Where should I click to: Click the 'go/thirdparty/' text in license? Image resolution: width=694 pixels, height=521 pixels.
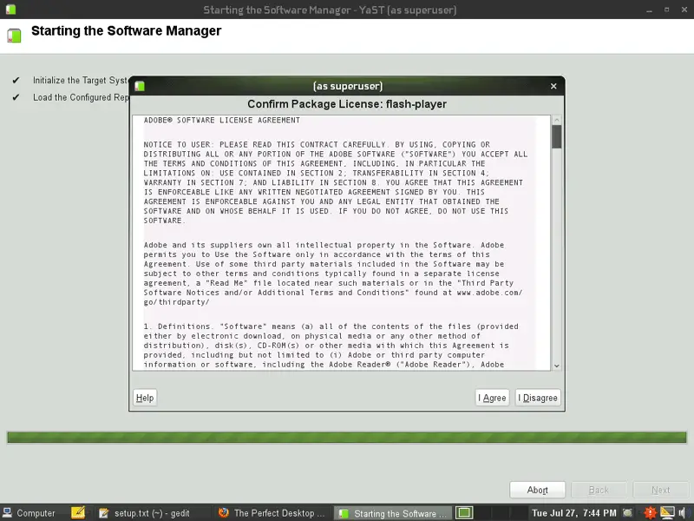[x=176, y=302]
